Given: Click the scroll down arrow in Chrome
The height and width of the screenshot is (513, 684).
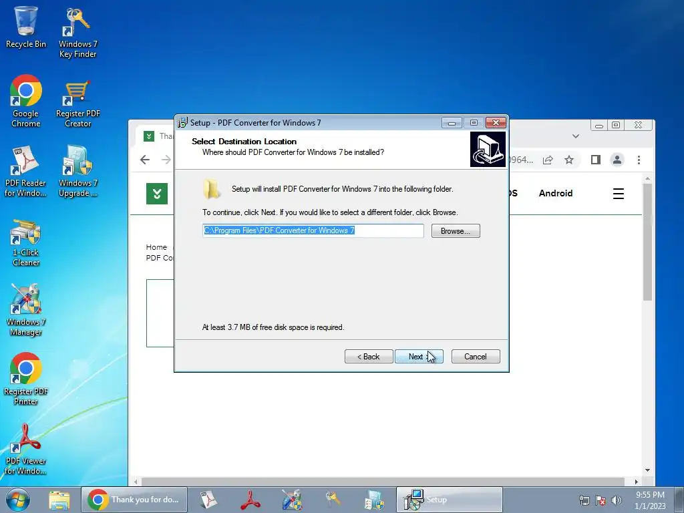Looking at the screenshot, I should click(x=647, y=470).
